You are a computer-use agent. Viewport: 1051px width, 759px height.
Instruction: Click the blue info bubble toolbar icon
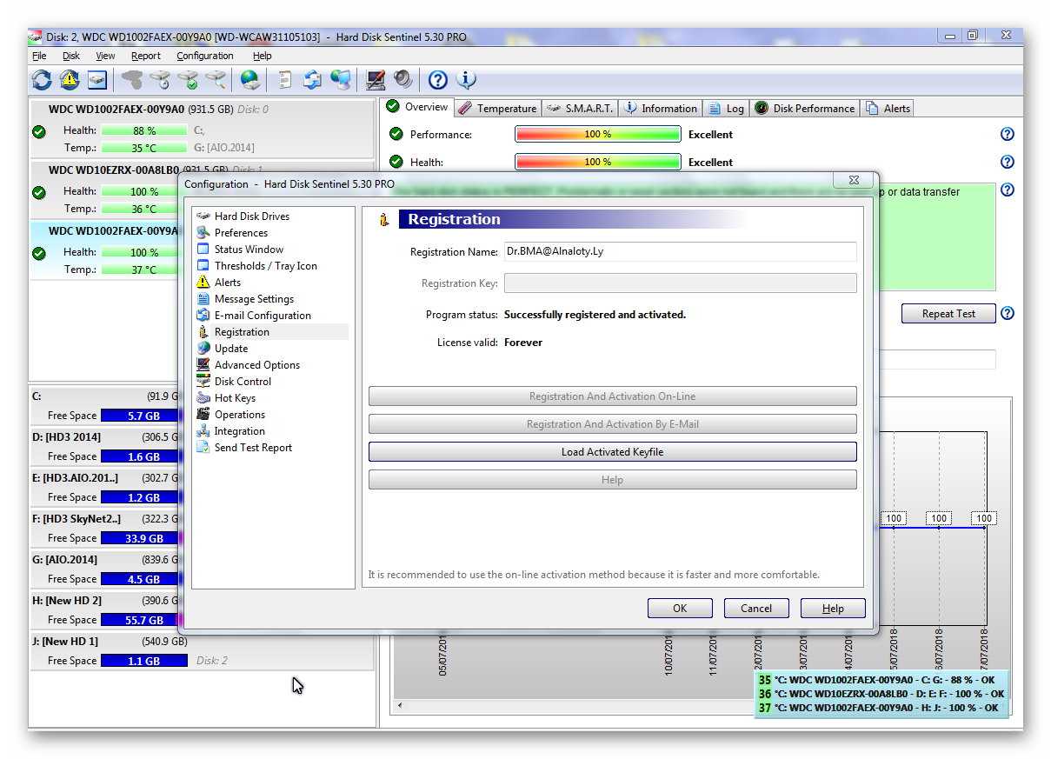click(466, 80)
